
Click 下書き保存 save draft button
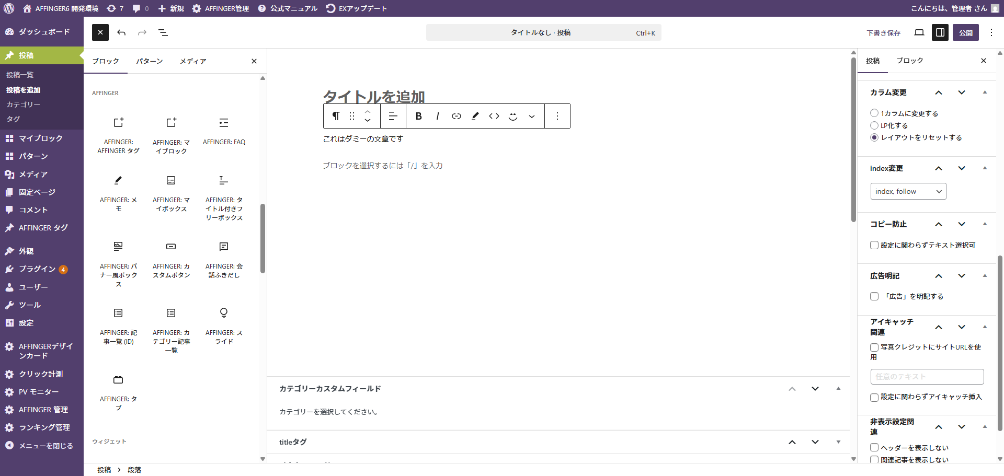point(884,32)
